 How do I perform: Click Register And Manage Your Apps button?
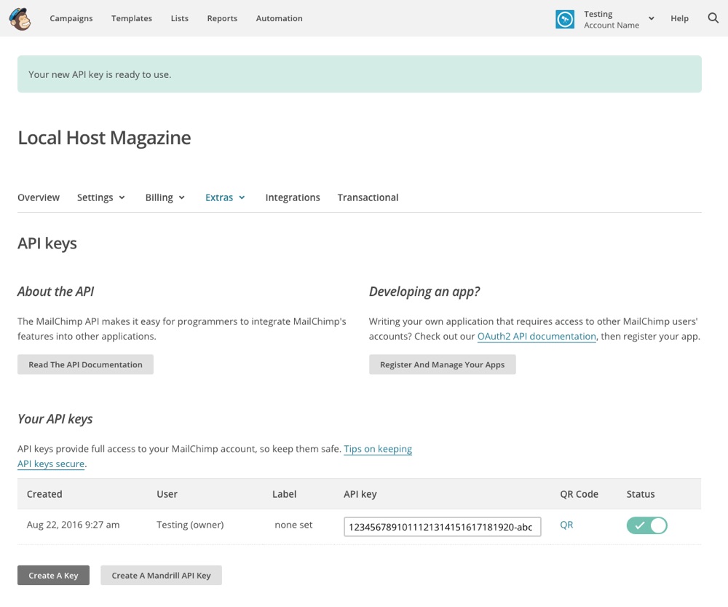coord(442,365)
